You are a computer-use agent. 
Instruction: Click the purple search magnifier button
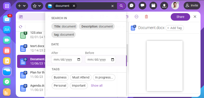(x=121, y=6)
